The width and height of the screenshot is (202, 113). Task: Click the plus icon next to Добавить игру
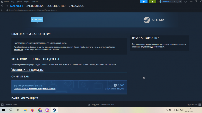pos(2,105)
